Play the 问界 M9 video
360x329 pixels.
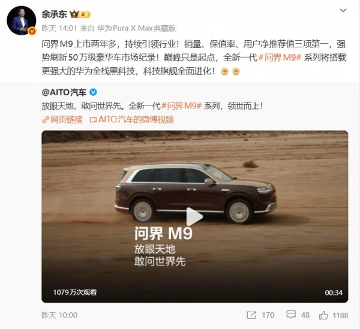point(194,216)
